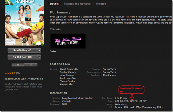Open producer Ekta Kapoor link
173x112 pixels.
[109, 75]
